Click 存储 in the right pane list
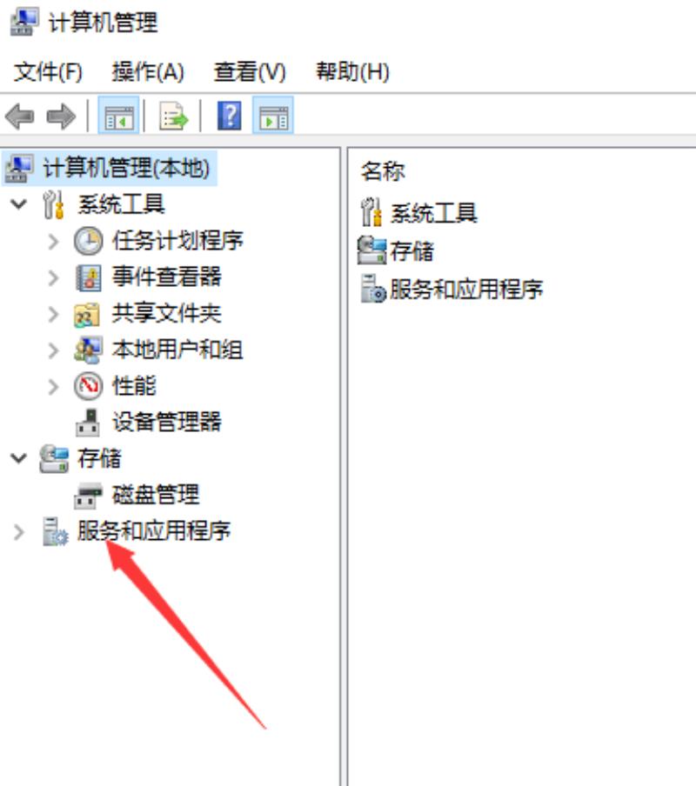This screenshot has width=696, height=786. pos(412,251)
